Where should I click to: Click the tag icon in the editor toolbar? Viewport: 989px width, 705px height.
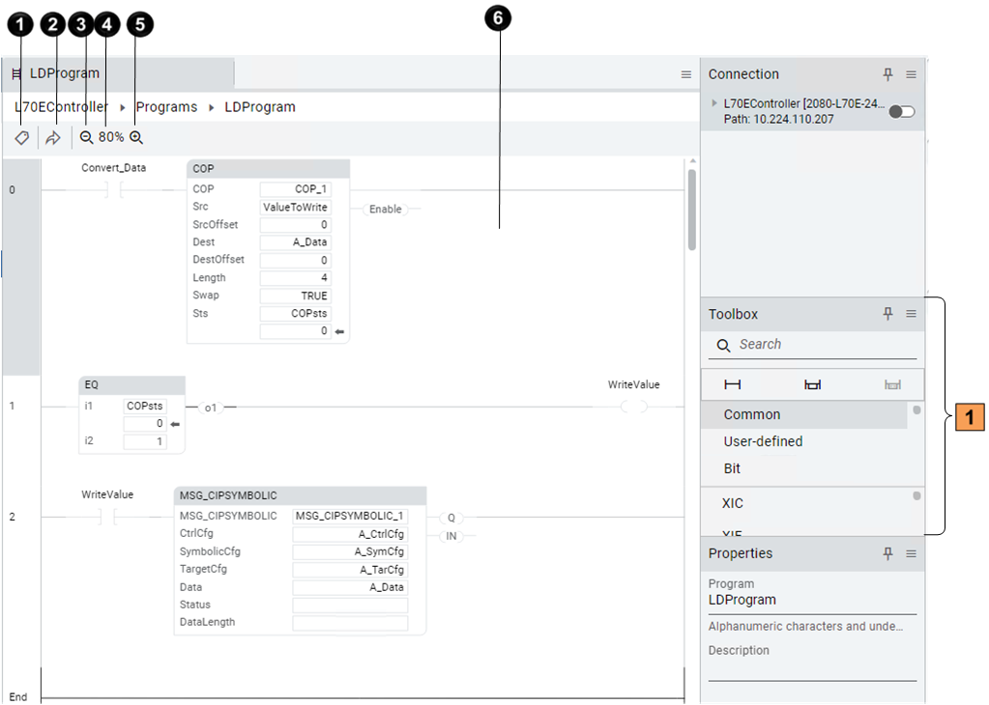(21, 138)
